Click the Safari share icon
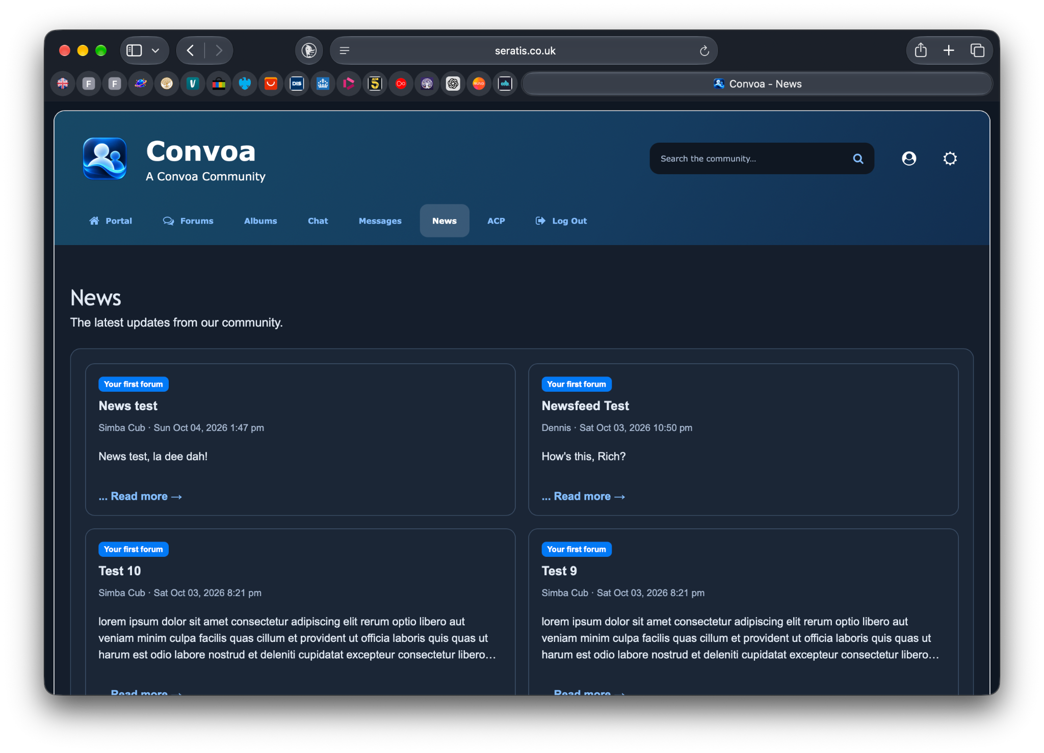The image size is (1044, 753). pyautogui.click(x=921, y=50)
